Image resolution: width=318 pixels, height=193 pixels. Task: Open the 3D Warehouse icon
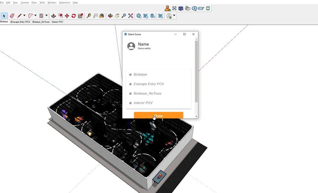pyautogui.click(x=139, y=16)
